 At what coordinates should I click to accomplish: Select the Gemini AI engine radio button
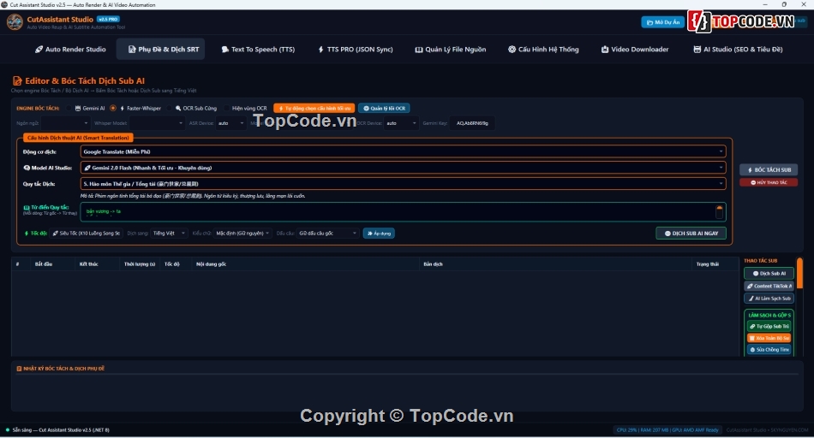[69, 109]
